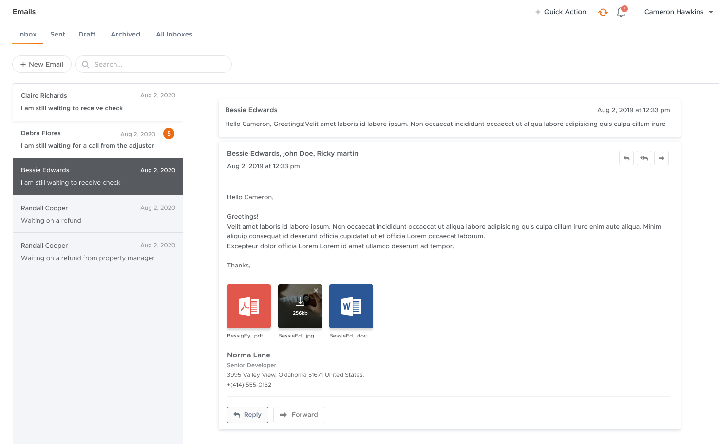Click the unread count badge on Debra Flores
The width and height of the screenshot is (719, 444).
point(169,133)
